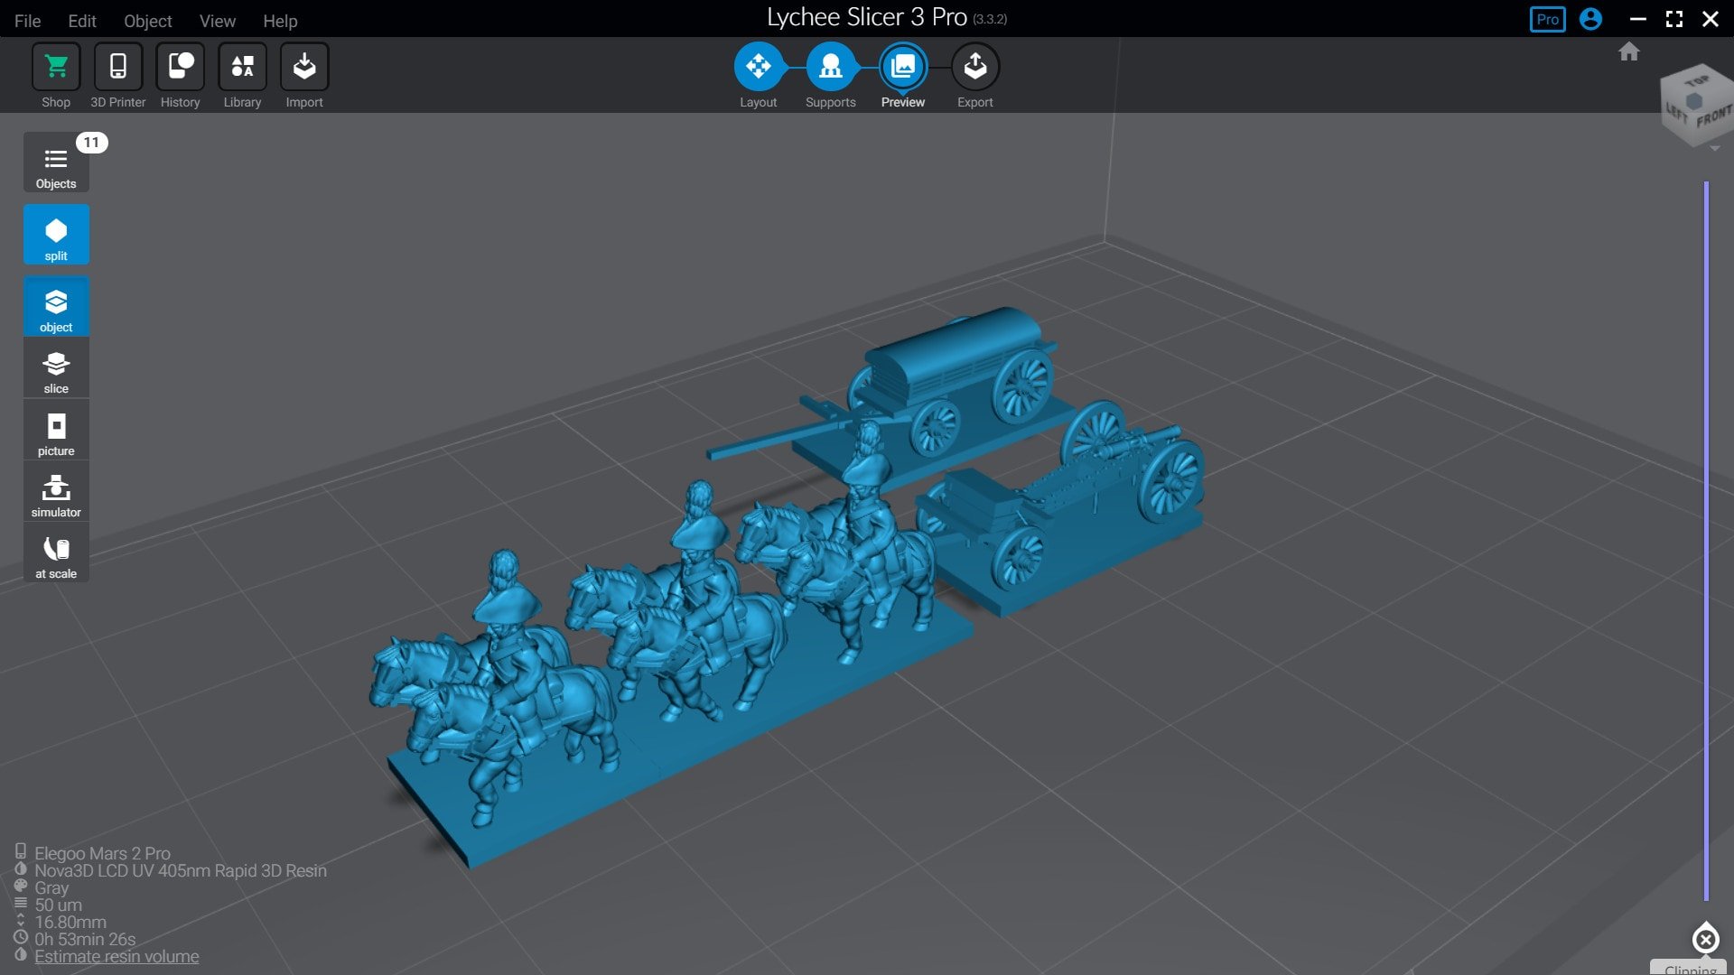Open the Objects list panel

[56, 163]
